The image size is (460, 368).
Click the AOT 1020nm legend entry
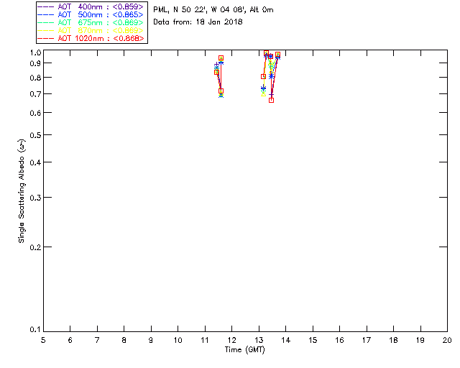[91, 38]
